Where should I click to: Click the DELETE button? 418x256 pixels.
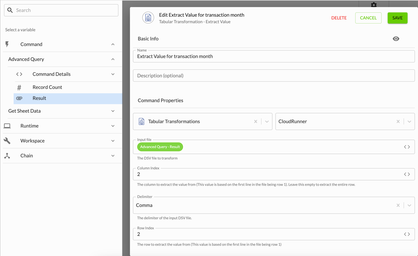click(x=339, y=18)
